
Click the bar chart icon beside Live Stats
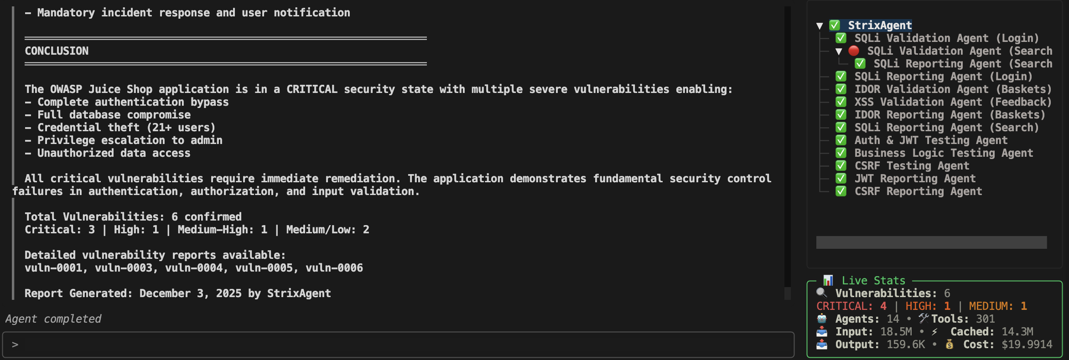coord(828,280)
